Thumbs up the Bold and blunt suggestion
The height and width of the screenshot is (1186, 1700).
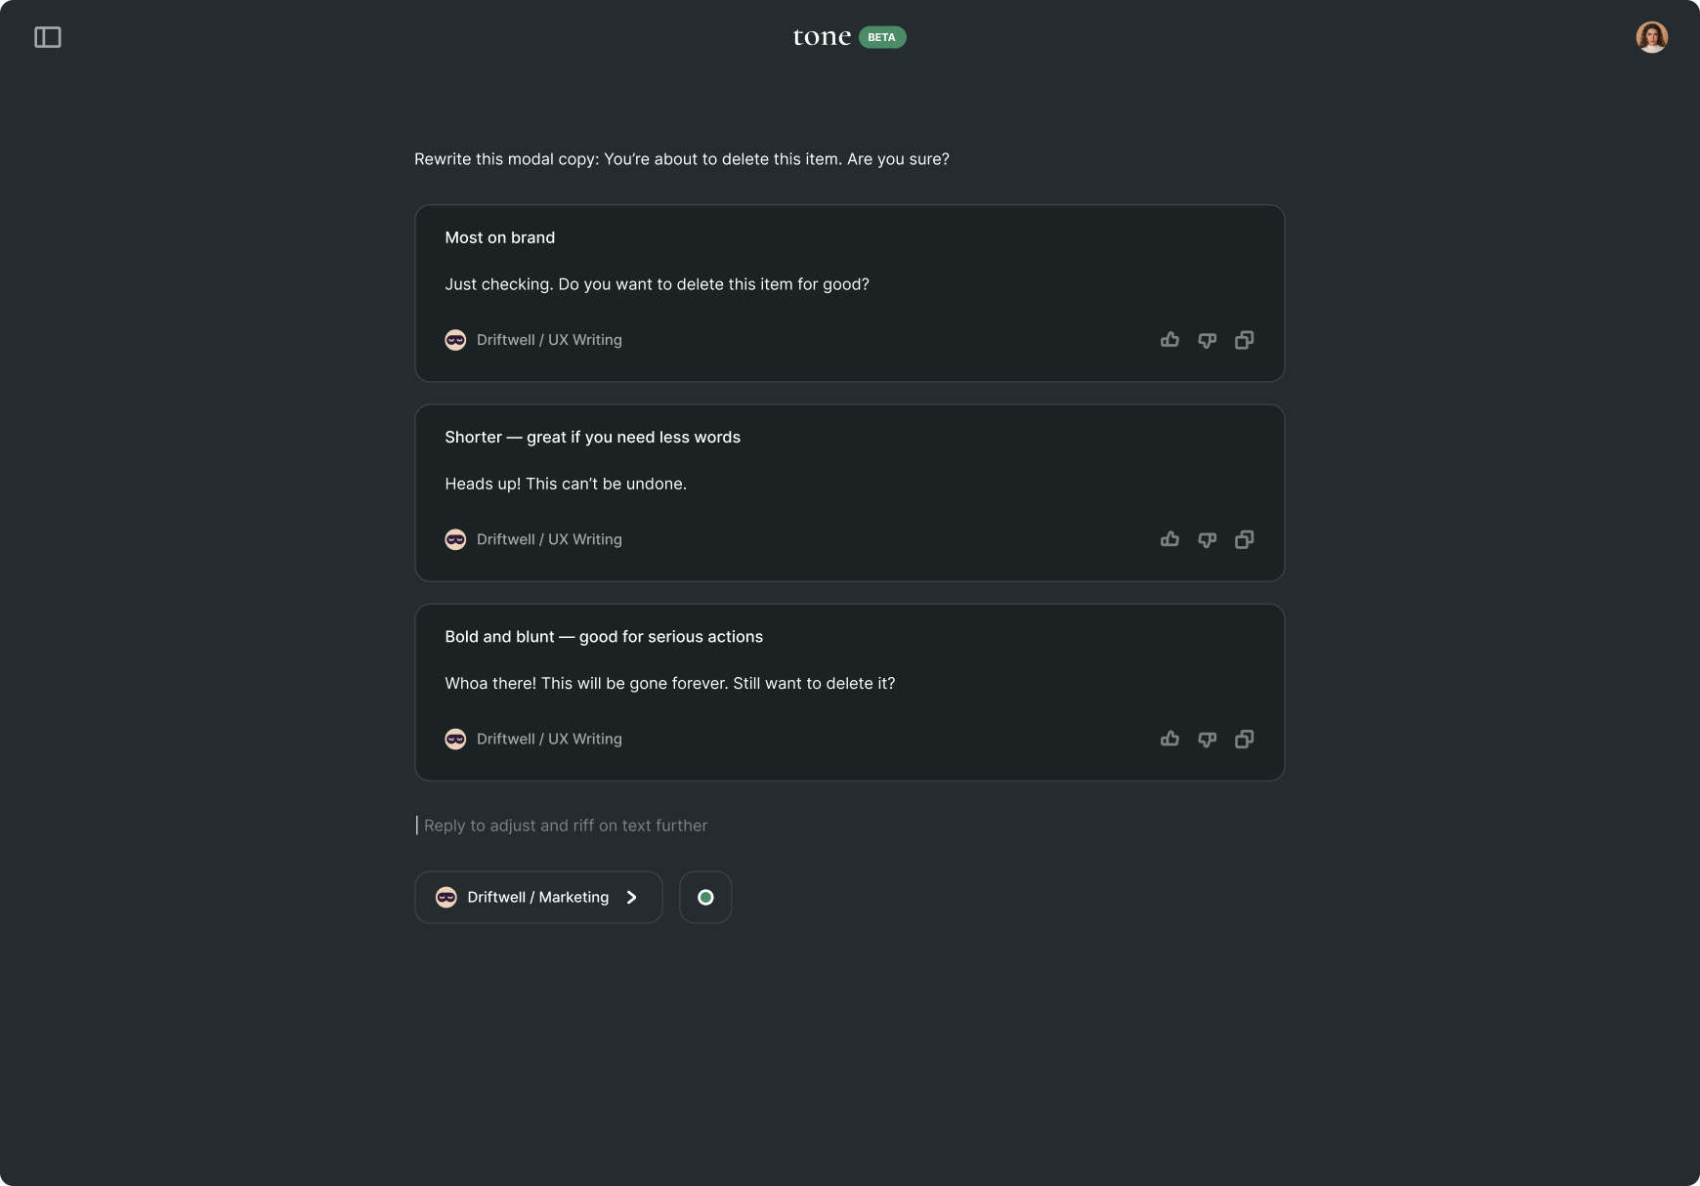1169,739
